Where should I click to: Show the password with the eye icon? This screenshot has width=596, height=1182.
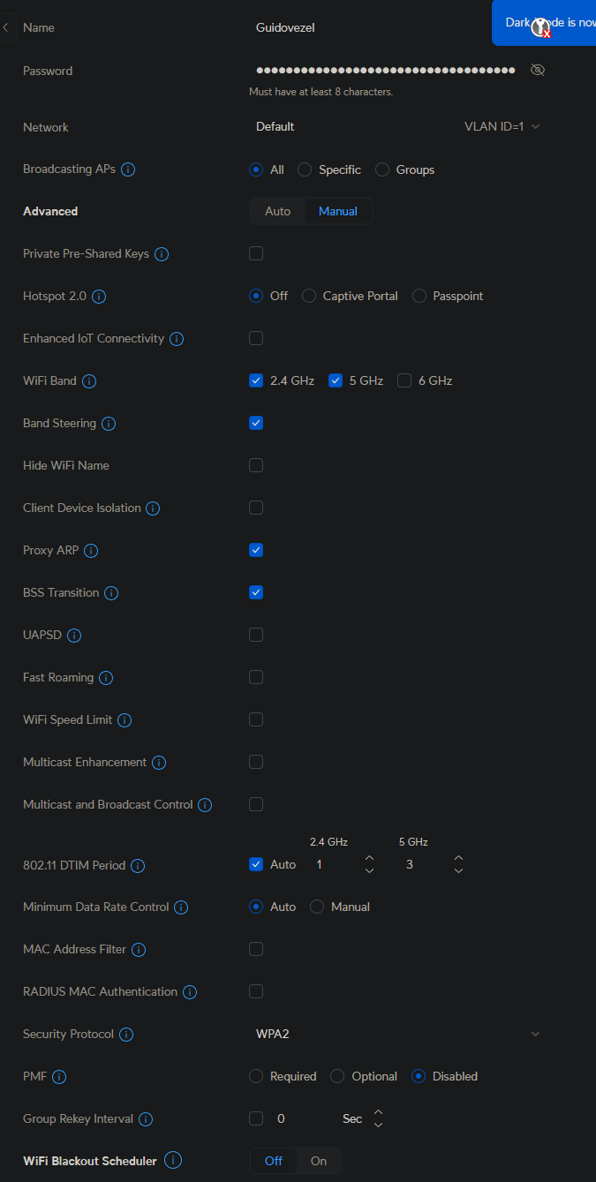(537, 70)
